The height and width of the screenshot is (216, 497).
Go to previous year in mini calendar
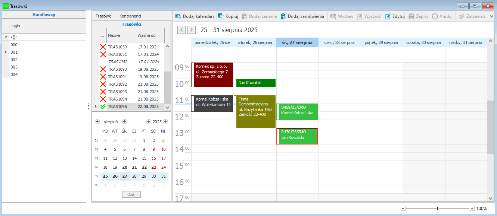coord(149,122)
